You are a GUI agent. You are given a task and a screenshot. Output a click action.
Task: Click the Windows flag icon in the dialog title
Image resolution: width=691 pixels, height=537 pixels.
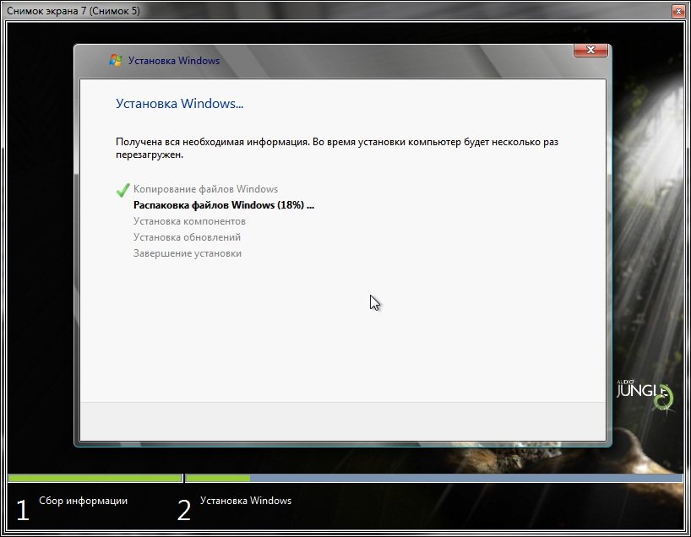point(116,60)
